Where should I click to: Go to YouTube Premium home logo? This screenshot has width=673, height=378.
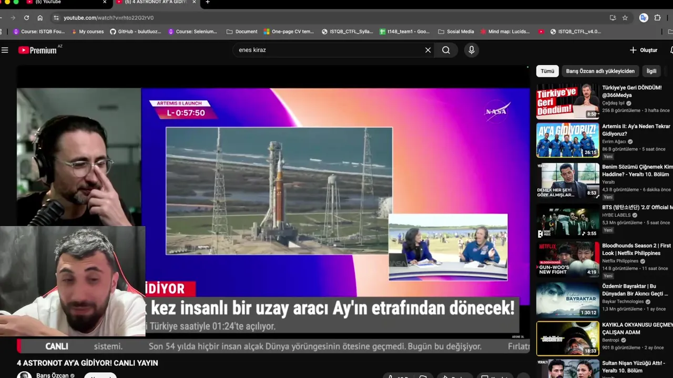click(37, 50)
